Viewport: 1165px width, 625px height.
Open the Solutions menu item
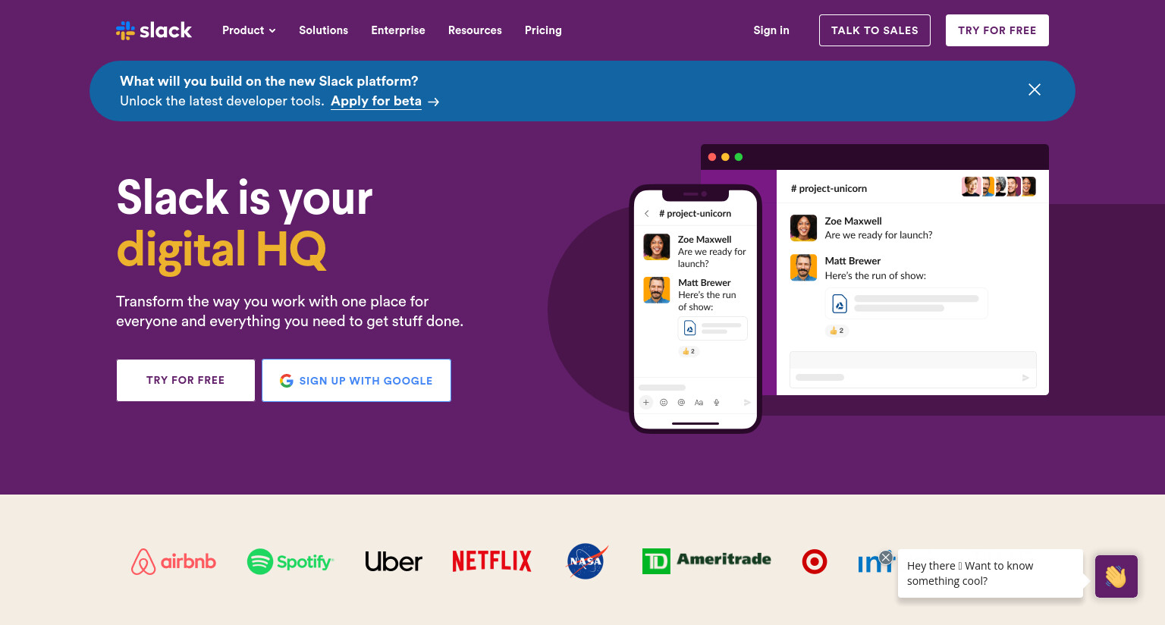[x=323, y=30]
